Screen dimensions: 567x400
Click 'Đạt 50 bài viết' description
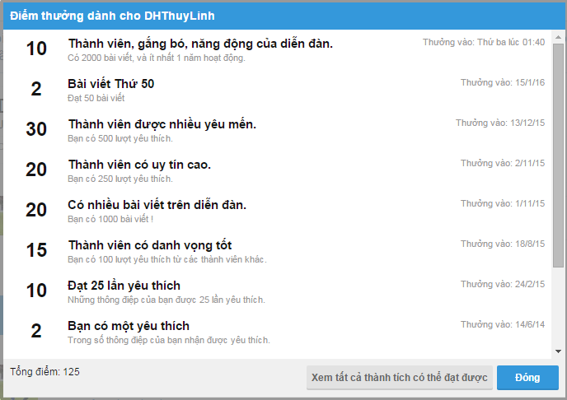[96, 98]
